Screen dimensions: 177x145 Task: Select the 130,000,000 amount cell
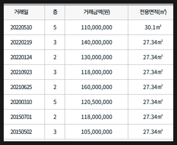(x=96, y=57)
